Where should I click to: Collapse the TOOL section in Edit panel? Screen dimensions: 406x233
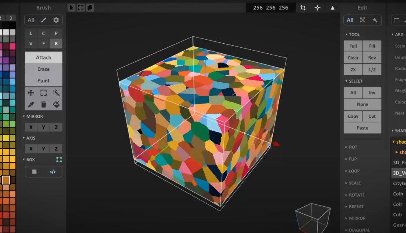coord(353,34)
